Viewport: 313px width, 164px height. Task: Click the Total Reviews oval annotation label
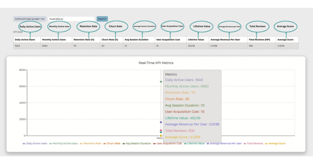click(x=257, y=26)
